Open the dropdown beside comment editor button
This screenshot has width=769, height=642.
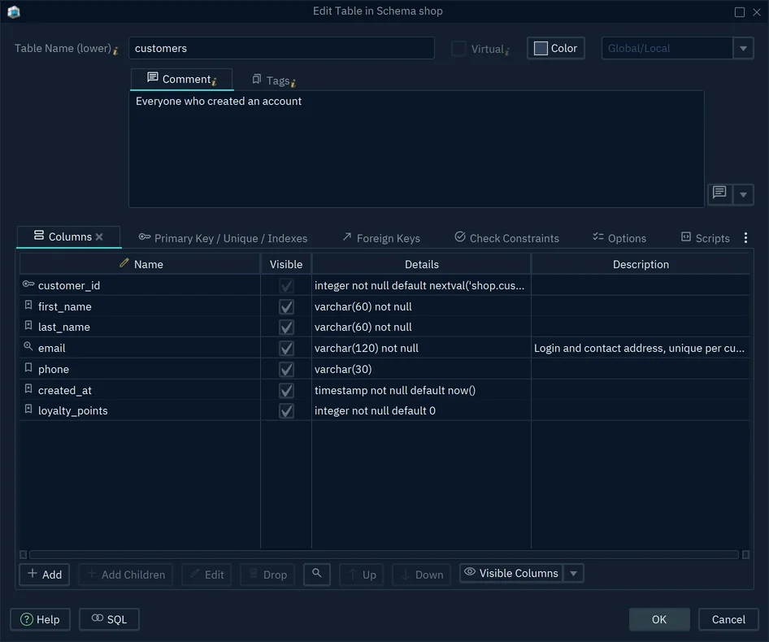pyautogui.click(x=744, y=195)
